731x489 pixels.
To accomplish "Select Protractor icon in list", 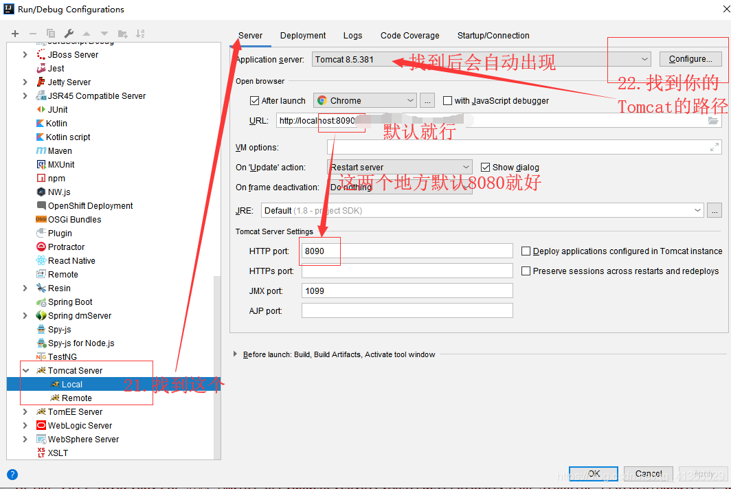I will tap(41, 247).
